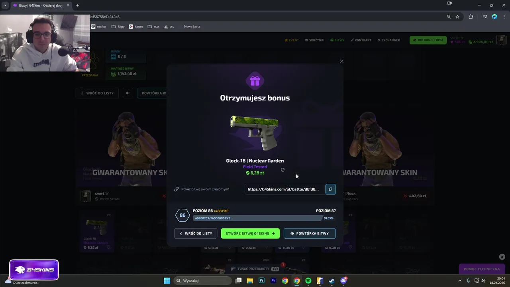
Task: Click WRÓĆ DO LISTY in the bonus popup
Action: pos(196,233)
